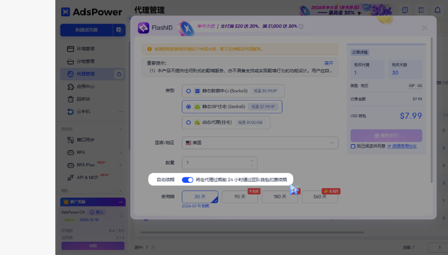The width and height of the screenshot is (448, 255).
Task: Click the 数量 quantity input field
Action: pyautogui.click(x=220, y=163)
